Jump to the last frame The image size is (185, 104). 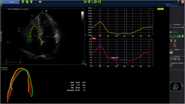pos(99,2)
